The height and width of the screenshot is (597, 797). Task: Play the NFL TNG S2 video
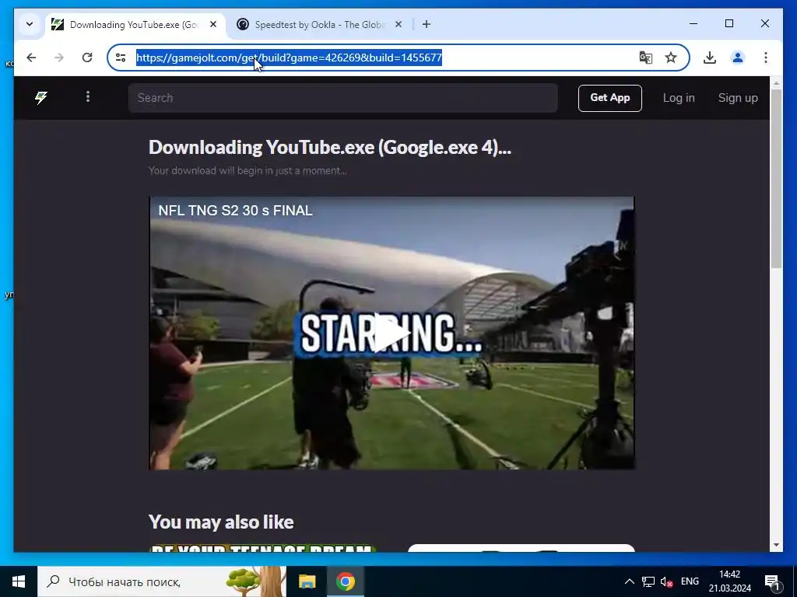click(391, 333)
